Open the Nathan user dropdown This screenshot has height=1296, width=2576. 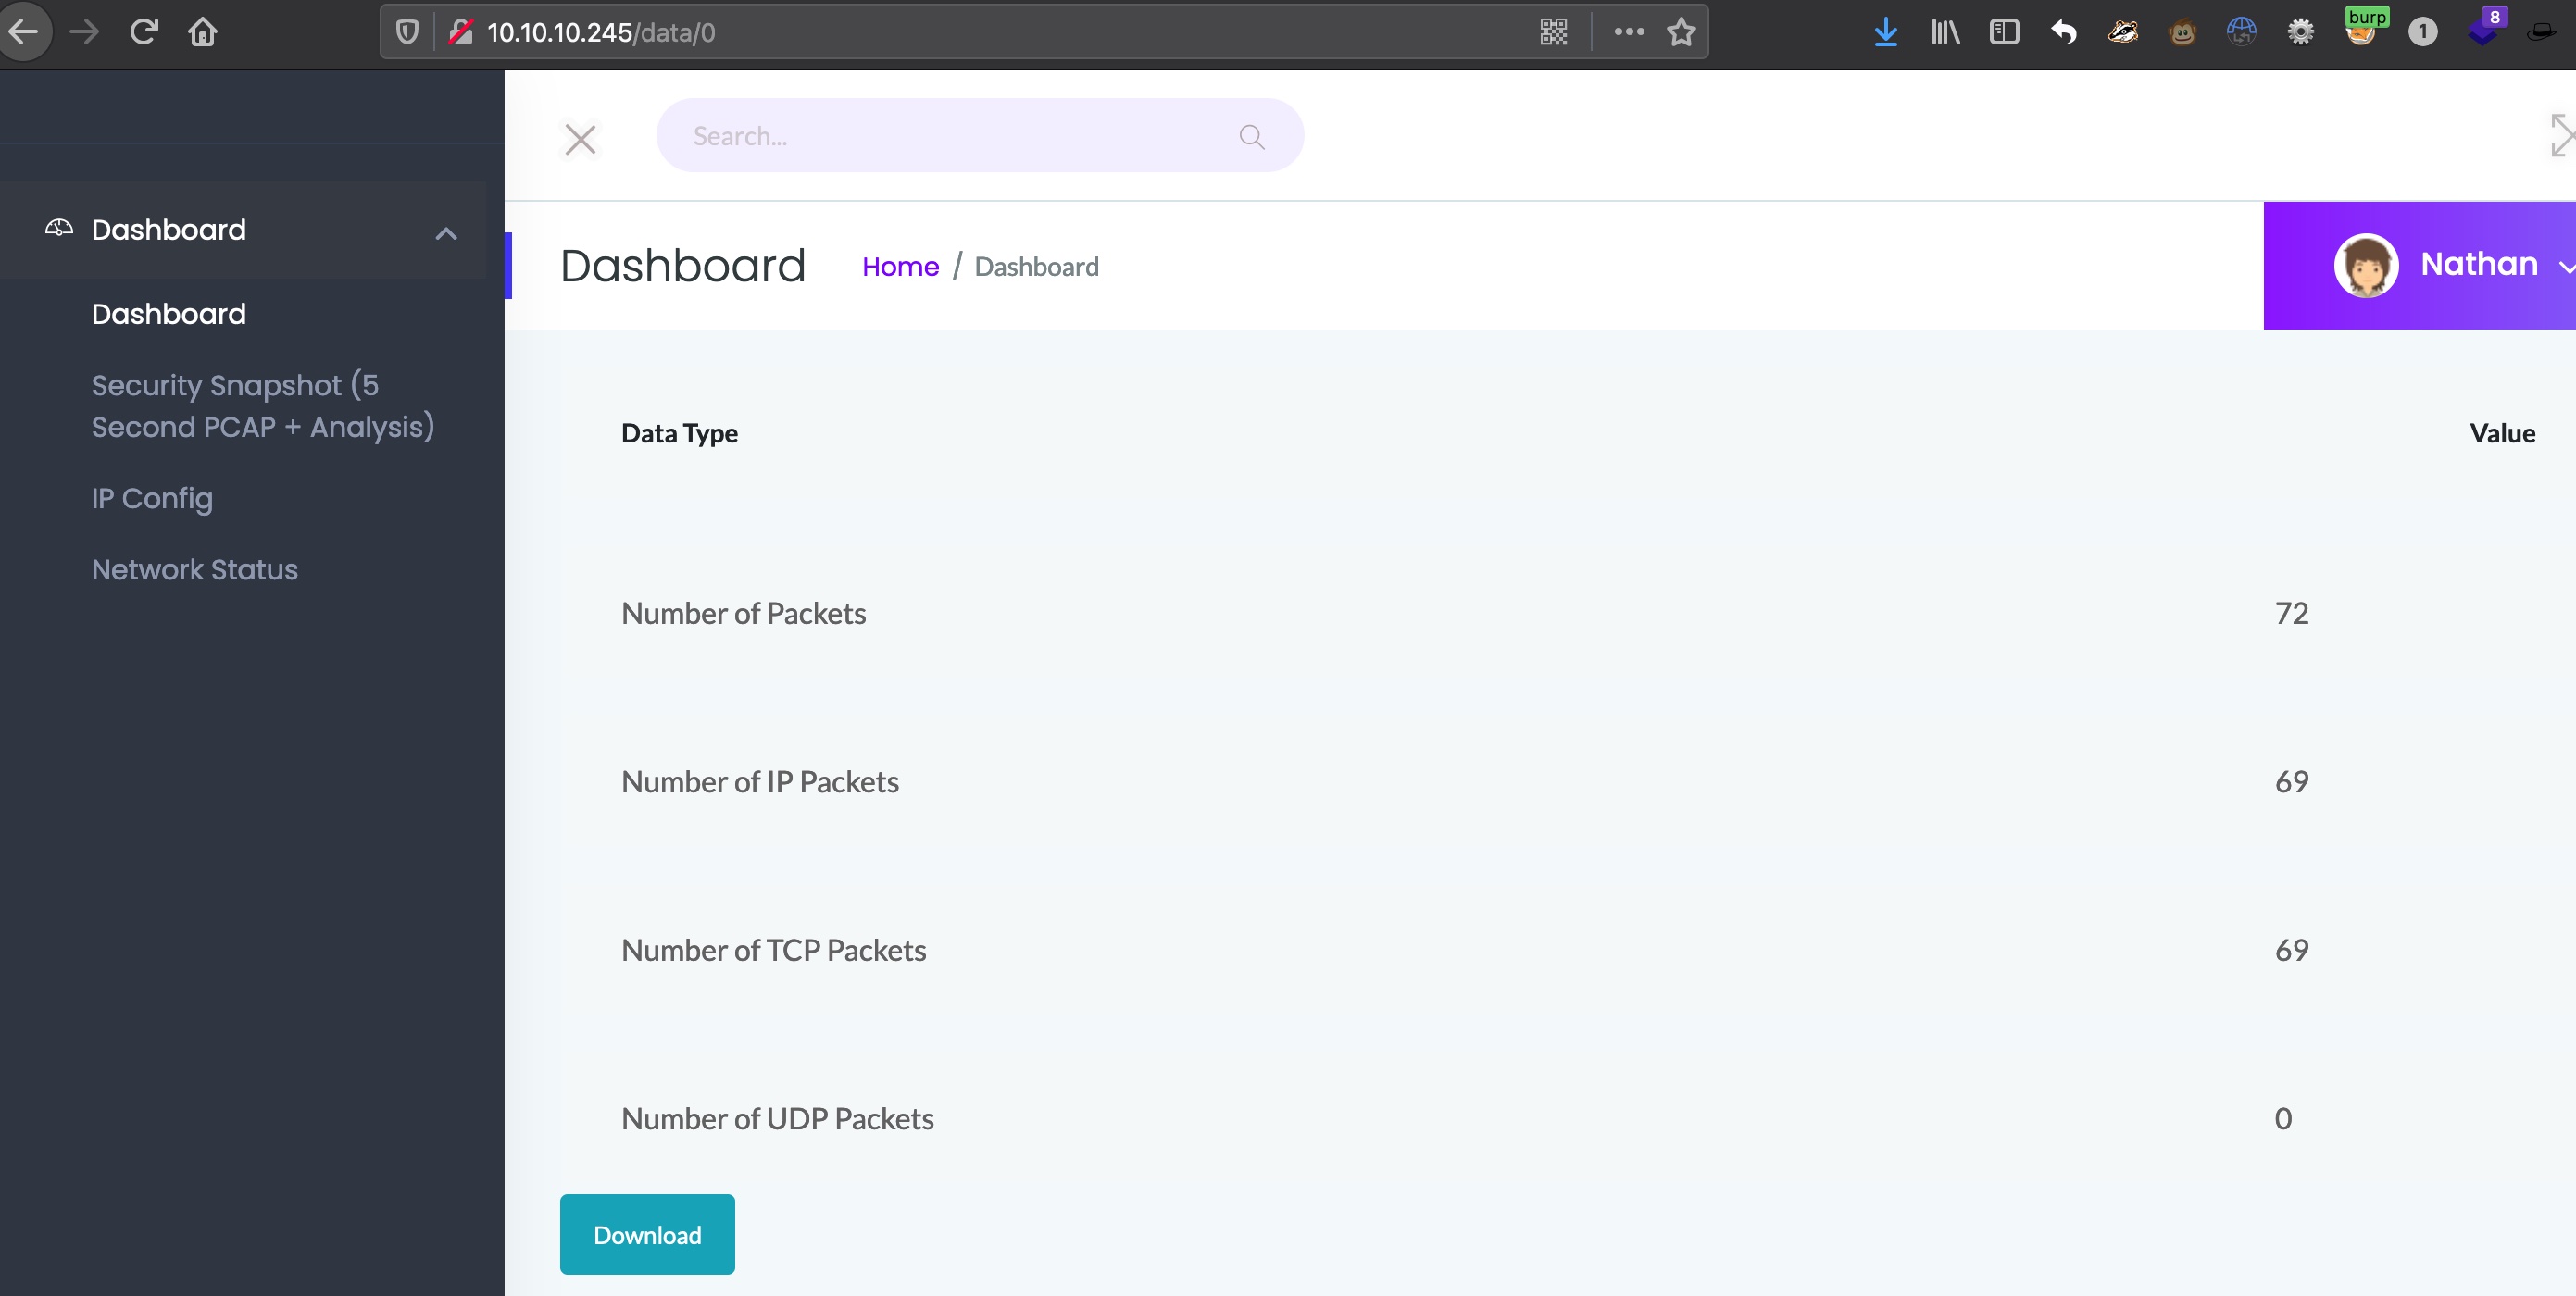(2479, 264)
